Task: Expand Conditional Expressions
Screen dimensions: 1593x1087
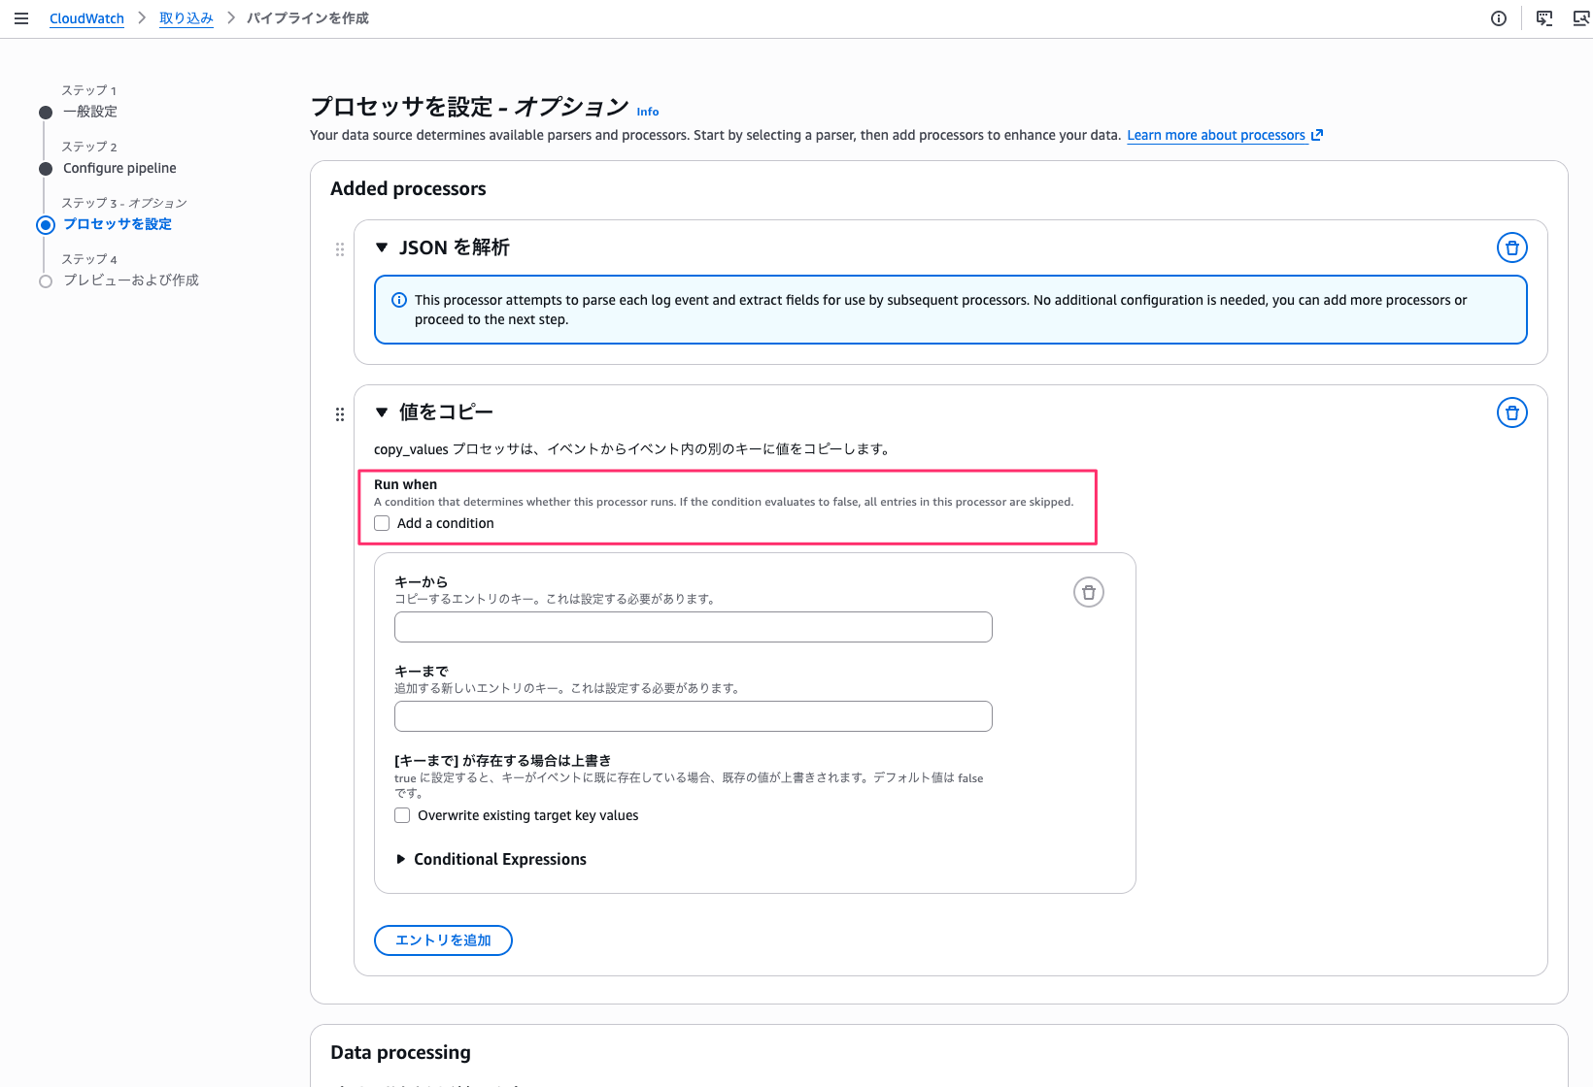Action: 400,859
